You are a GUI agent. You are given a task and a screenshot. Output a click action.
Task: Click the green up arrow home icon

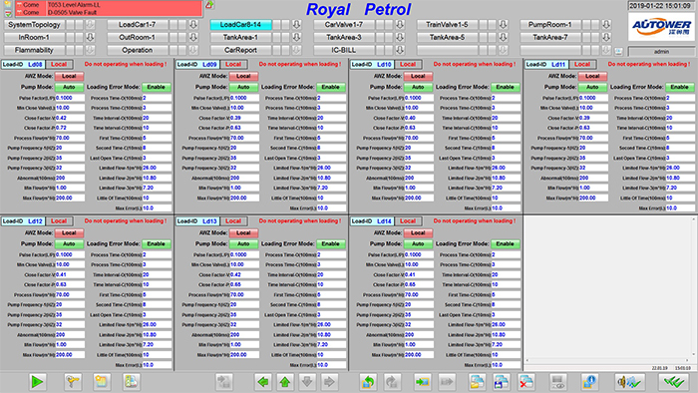[285, 382]
